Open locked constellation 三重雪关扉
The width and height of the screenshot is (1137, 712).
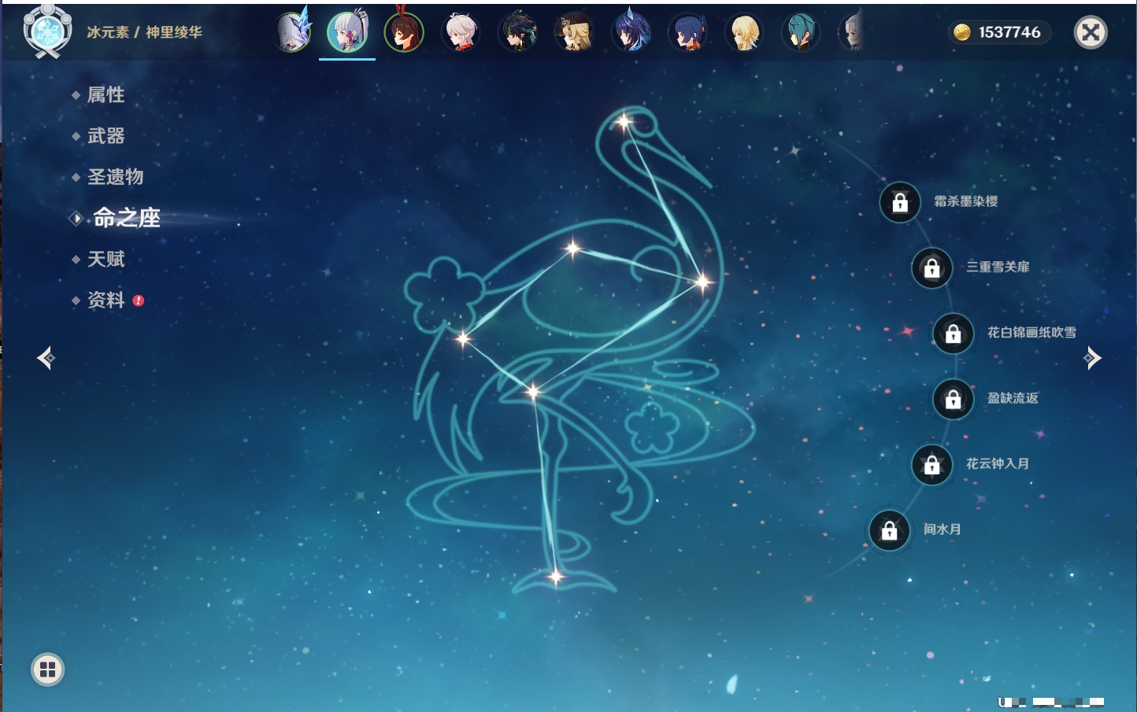932,267
